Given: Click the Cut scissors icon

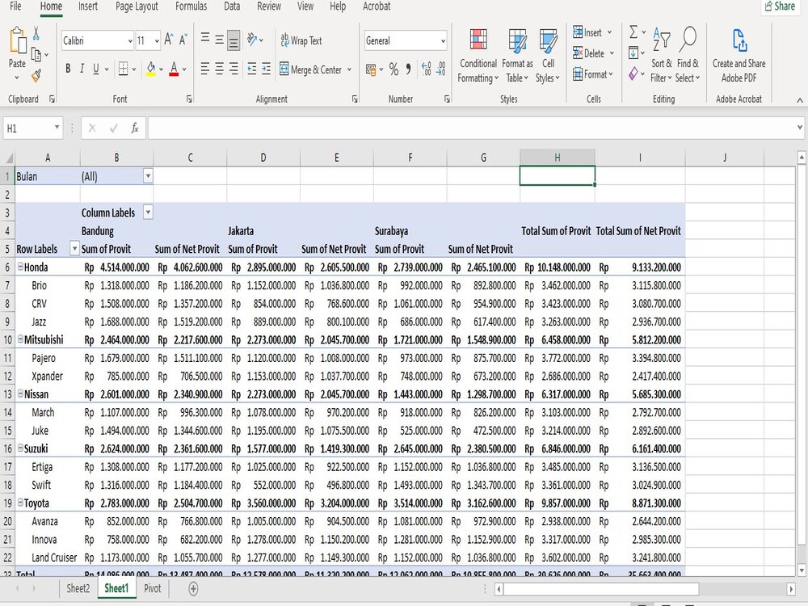Looking at the screenshot, I should point(36,34).
